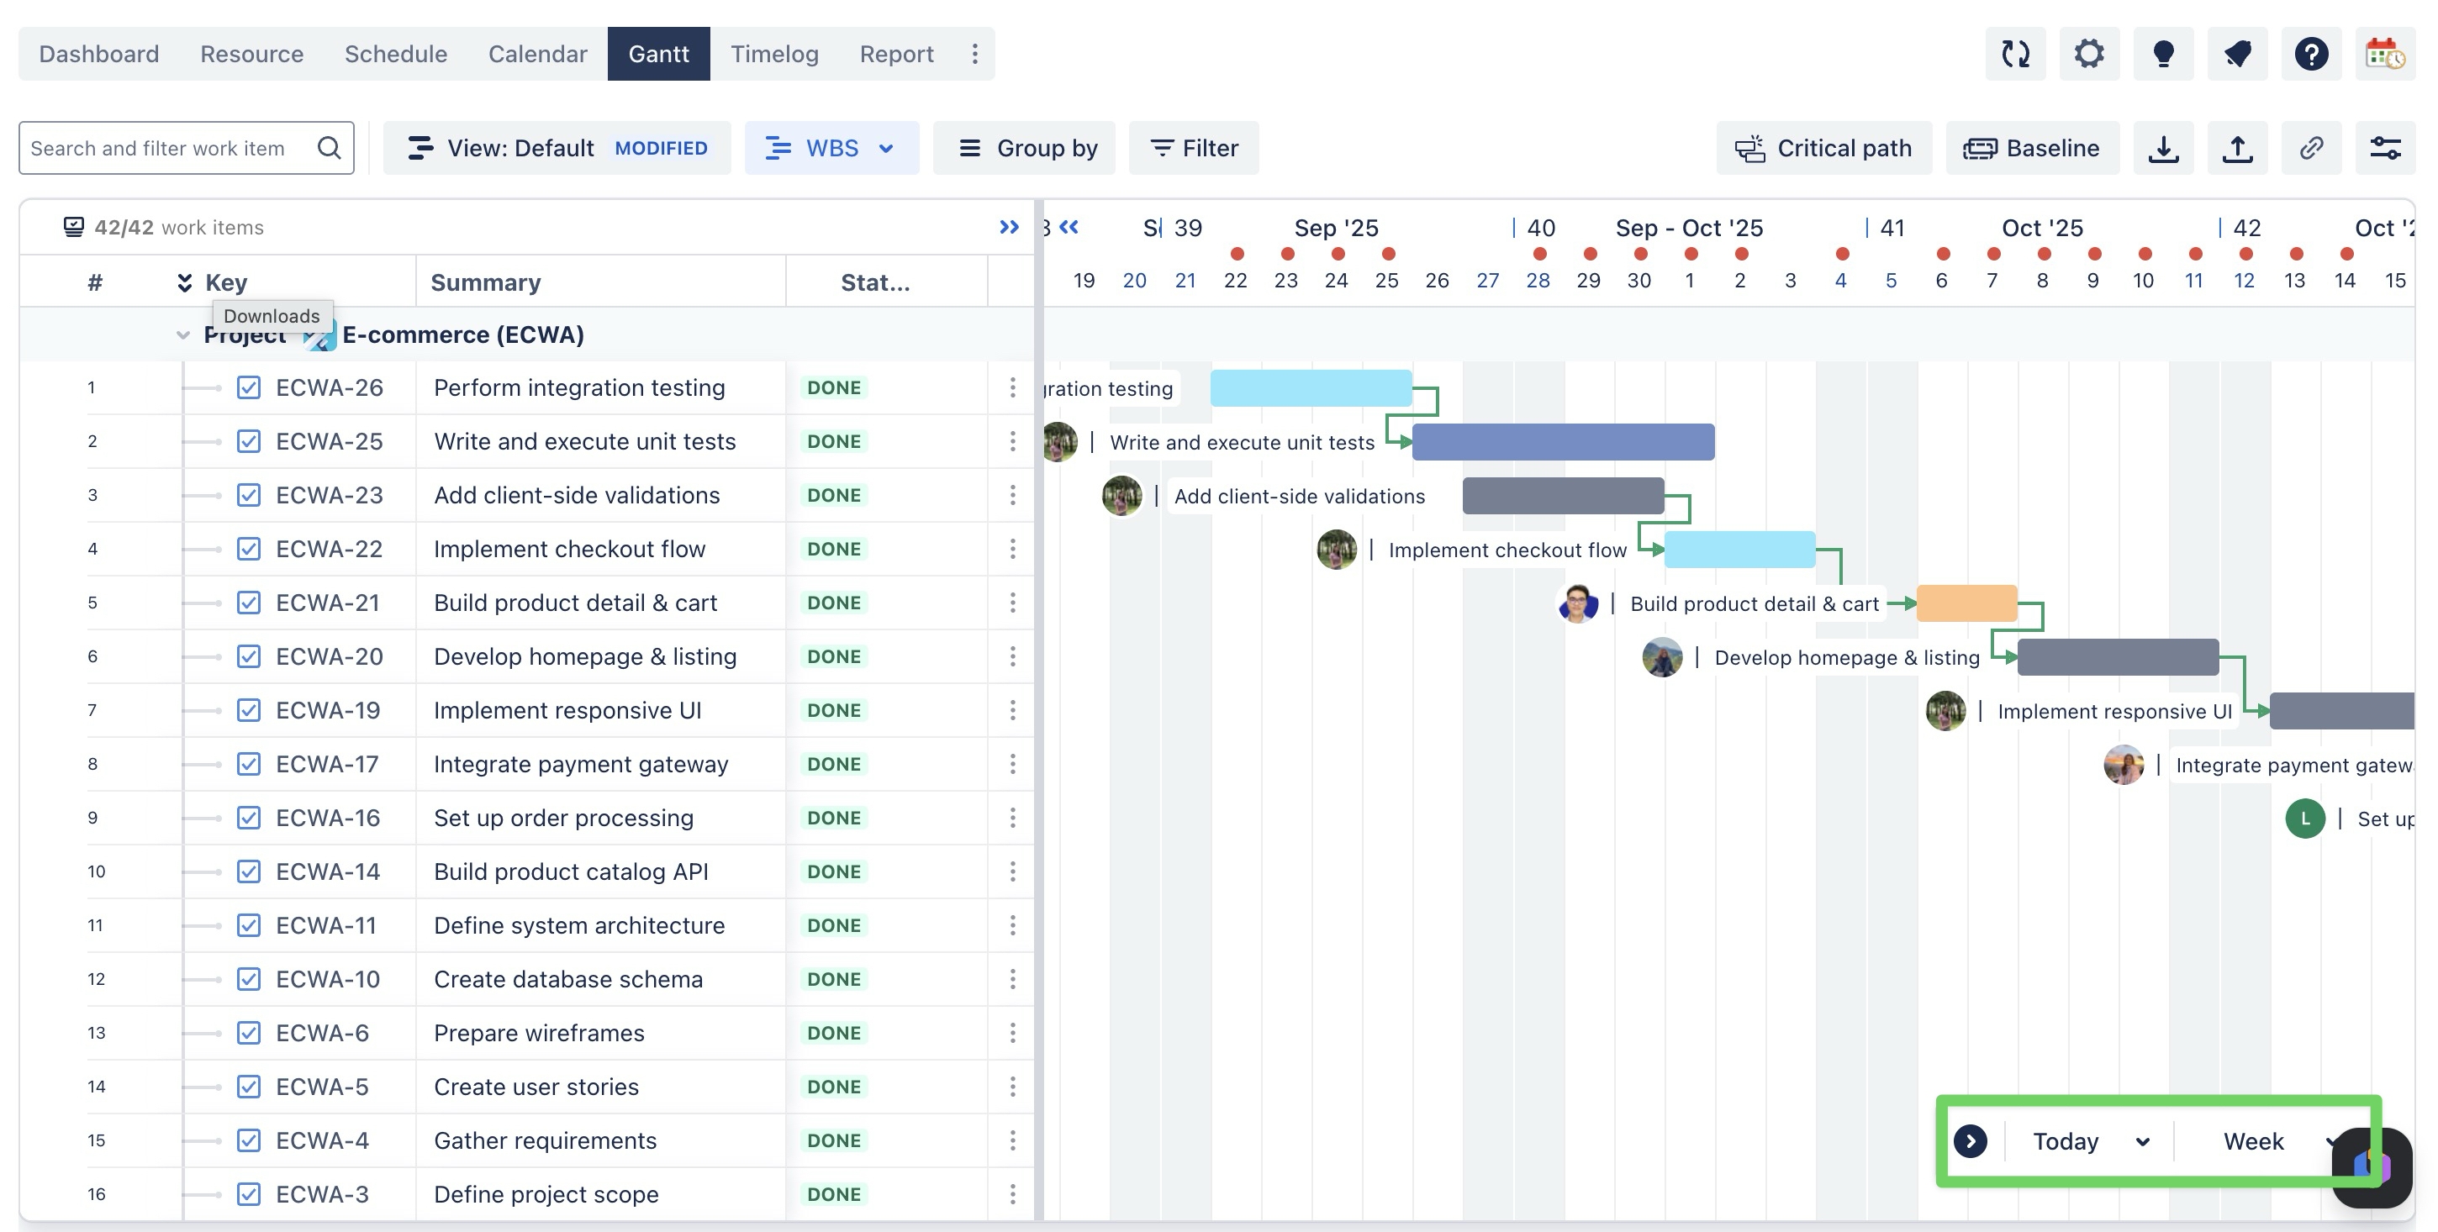Open Gantt display settings sliders icon
The image size is (2438, 1232).
(2385, 149)
